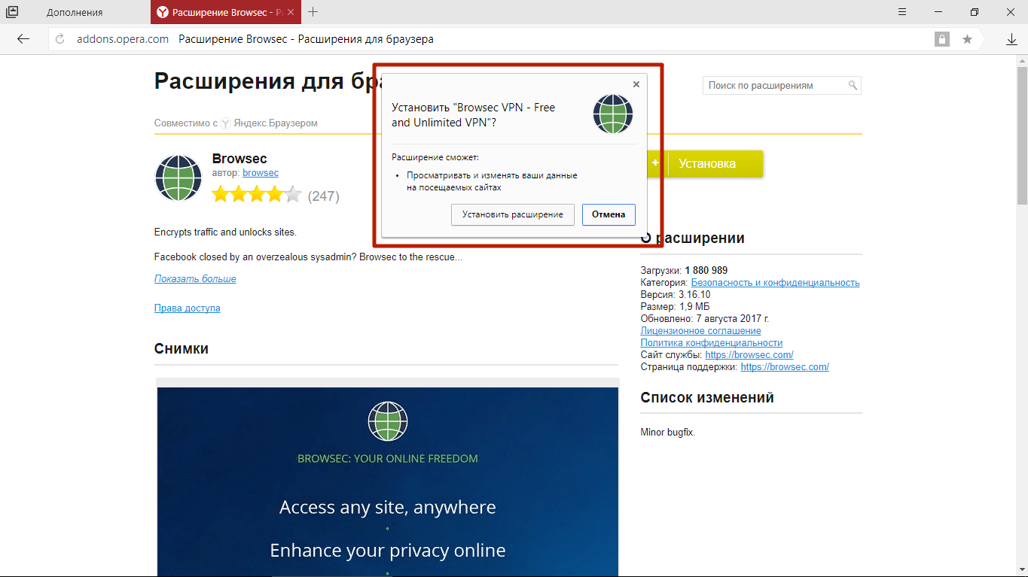The image size is (1028, 577).
Task: Bookmark the page with the star icon
Action: (967, 39)
